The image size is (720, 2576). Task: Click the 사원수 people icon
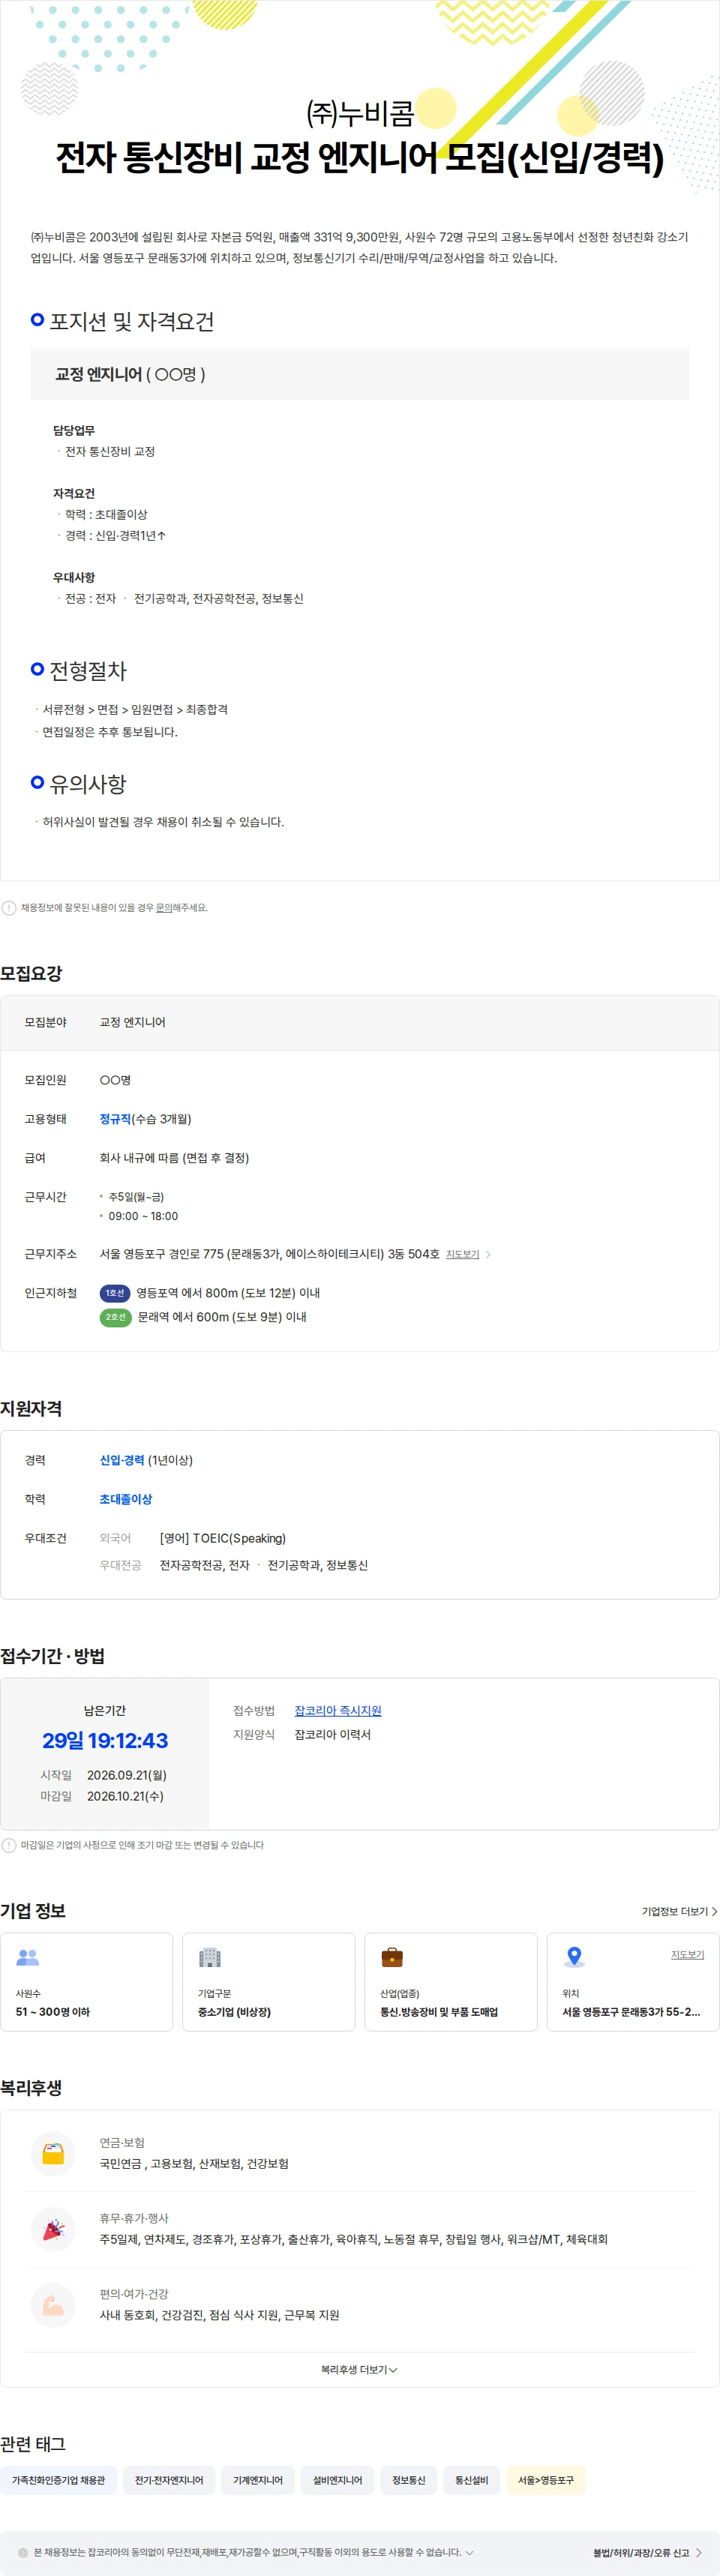pos(28,1957)
